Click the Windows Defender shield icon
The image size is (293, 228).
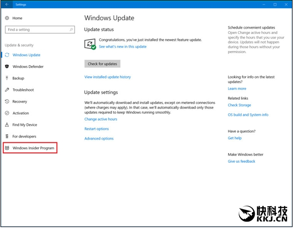7,67
